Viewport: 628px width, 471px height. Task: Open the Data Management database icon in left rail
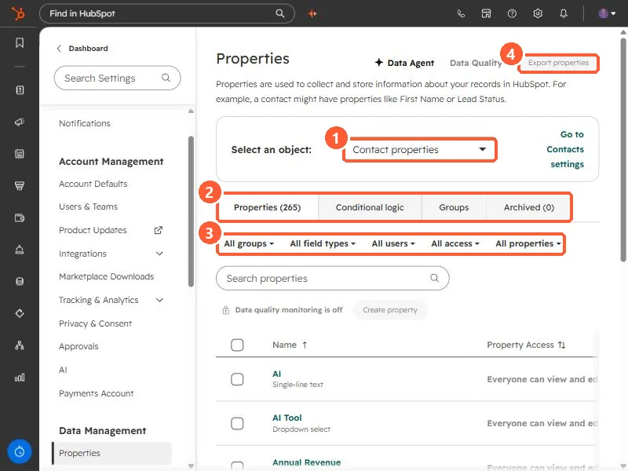coord(19,281)
